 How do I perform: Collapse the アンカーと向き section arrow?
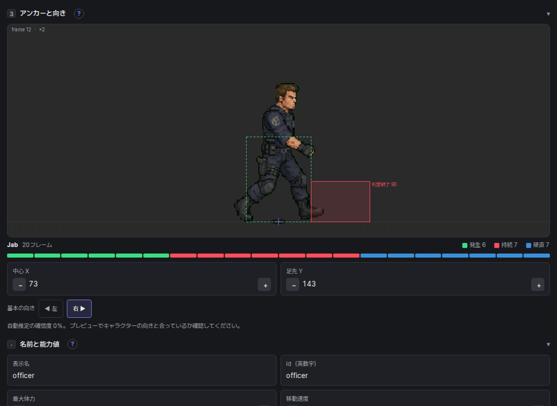tap(548, 14)
